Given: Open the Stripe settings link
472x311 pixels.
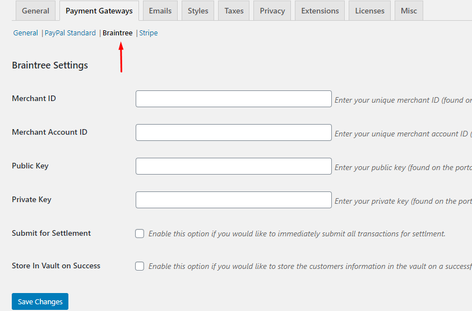Looking at the screenshot, I should [149, 33].
